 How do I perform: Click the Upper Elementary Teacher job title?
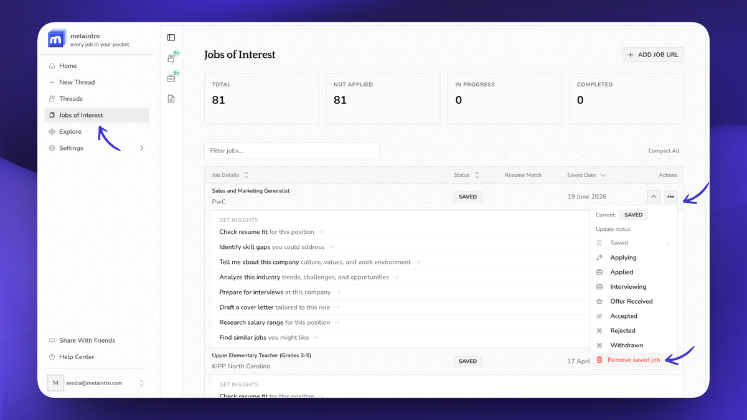point(261,355)
